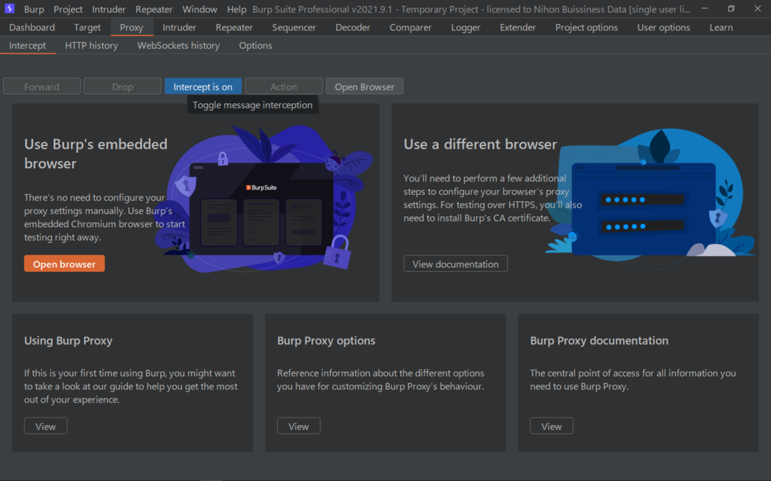Open the Learn tab
Image resolution: width=771 pixels, height=481 pixels.
[x=721, y=28]
